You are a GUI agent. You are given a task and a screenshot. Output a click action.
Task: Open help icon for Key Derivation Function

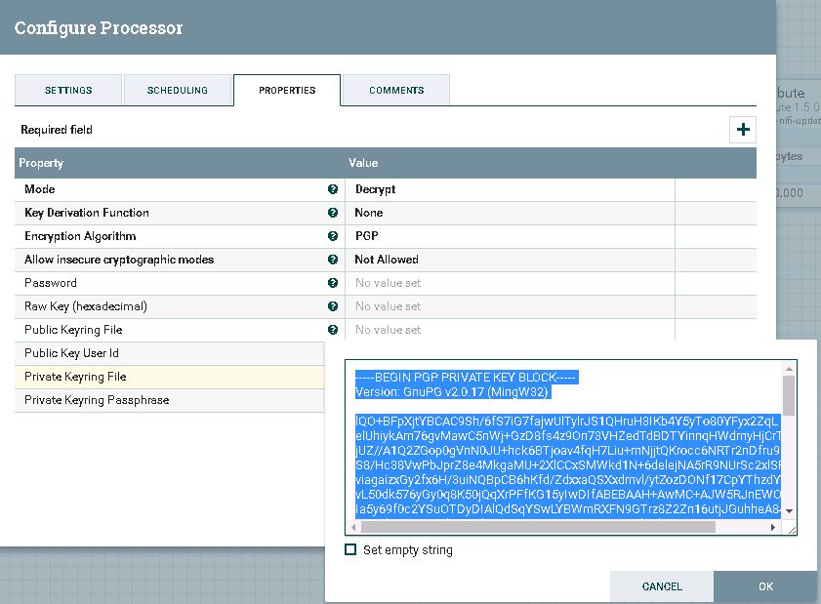pyautogui.click(x=333, y=213)
